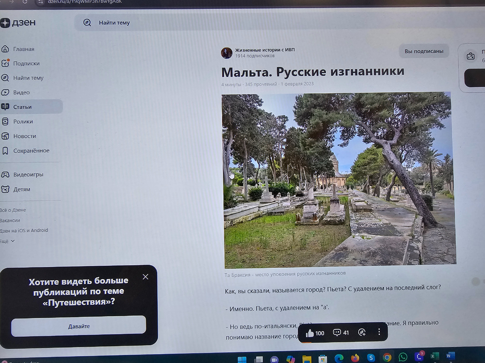Dismiss the Путешествия popup with the X
The image size is (485, 363).
click(145, 277)
